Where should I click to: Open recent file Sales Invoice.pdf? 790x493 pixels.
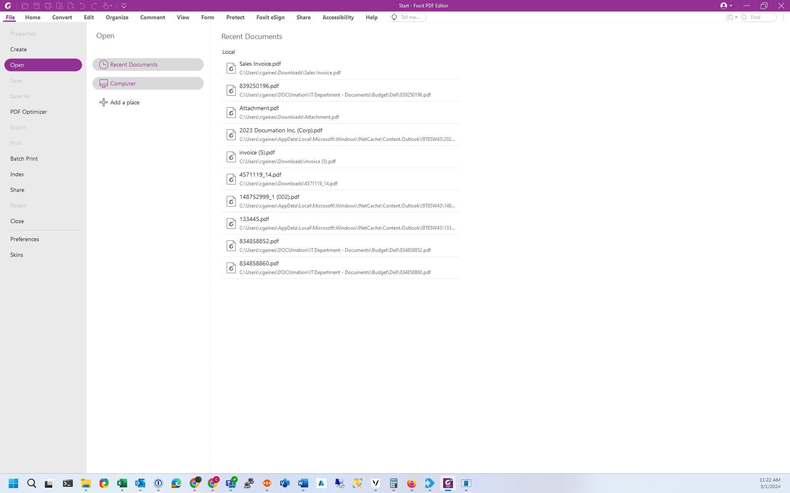coord(260,64)
